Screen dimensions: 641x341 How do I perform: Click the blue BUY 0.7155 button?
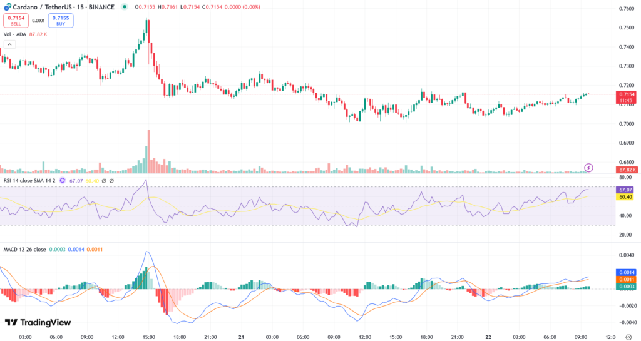point(61,21)
